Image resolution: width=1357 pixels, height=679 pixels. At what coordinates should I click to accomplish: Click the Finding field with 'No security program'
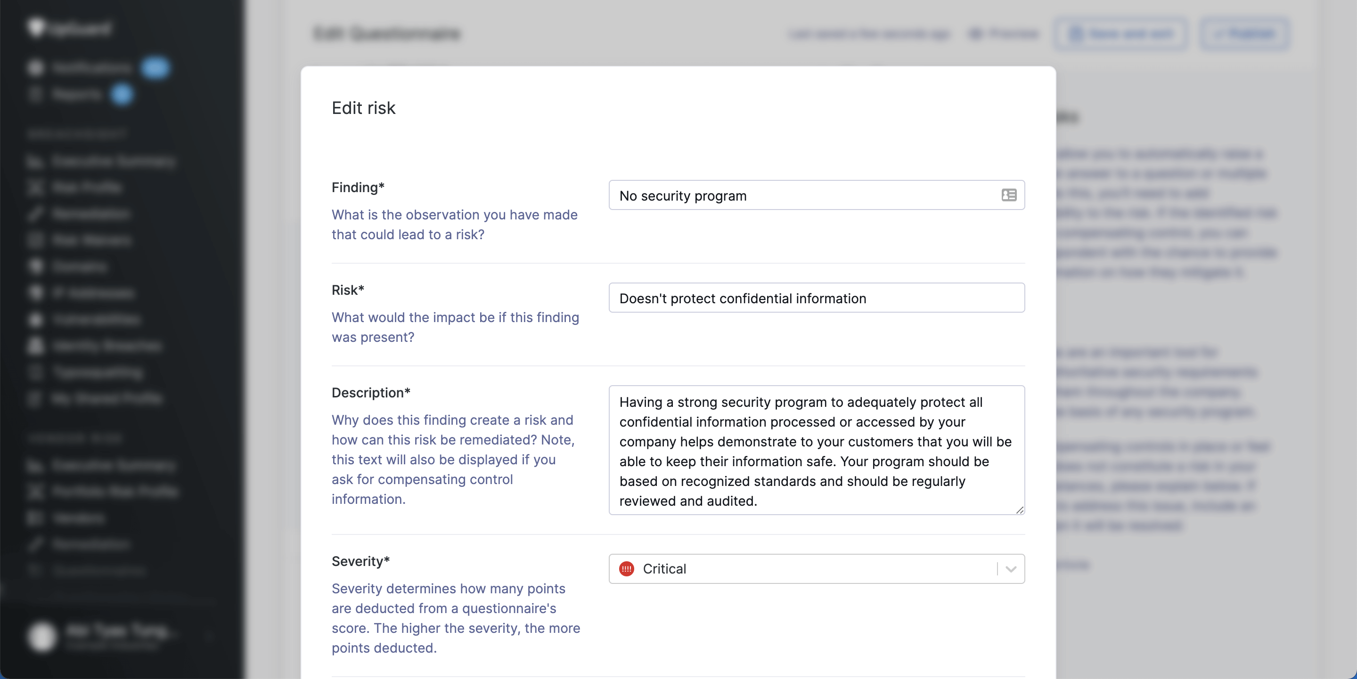[817, 195]
